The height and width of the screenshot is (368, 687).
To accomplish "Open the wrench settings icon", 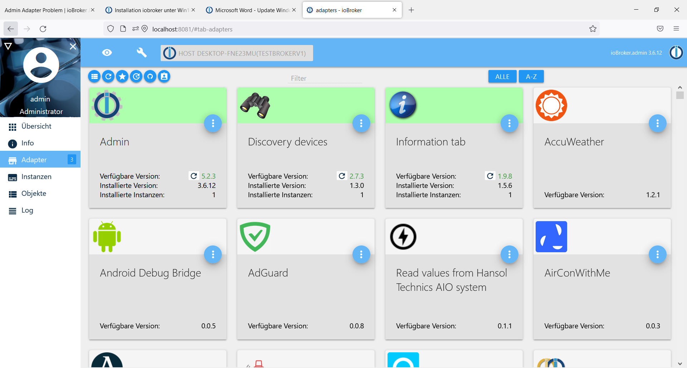I will coord(142,53).
